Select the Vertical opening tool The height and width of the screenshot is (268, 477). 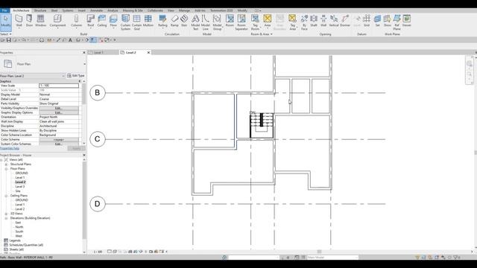[x=334, y=22]
